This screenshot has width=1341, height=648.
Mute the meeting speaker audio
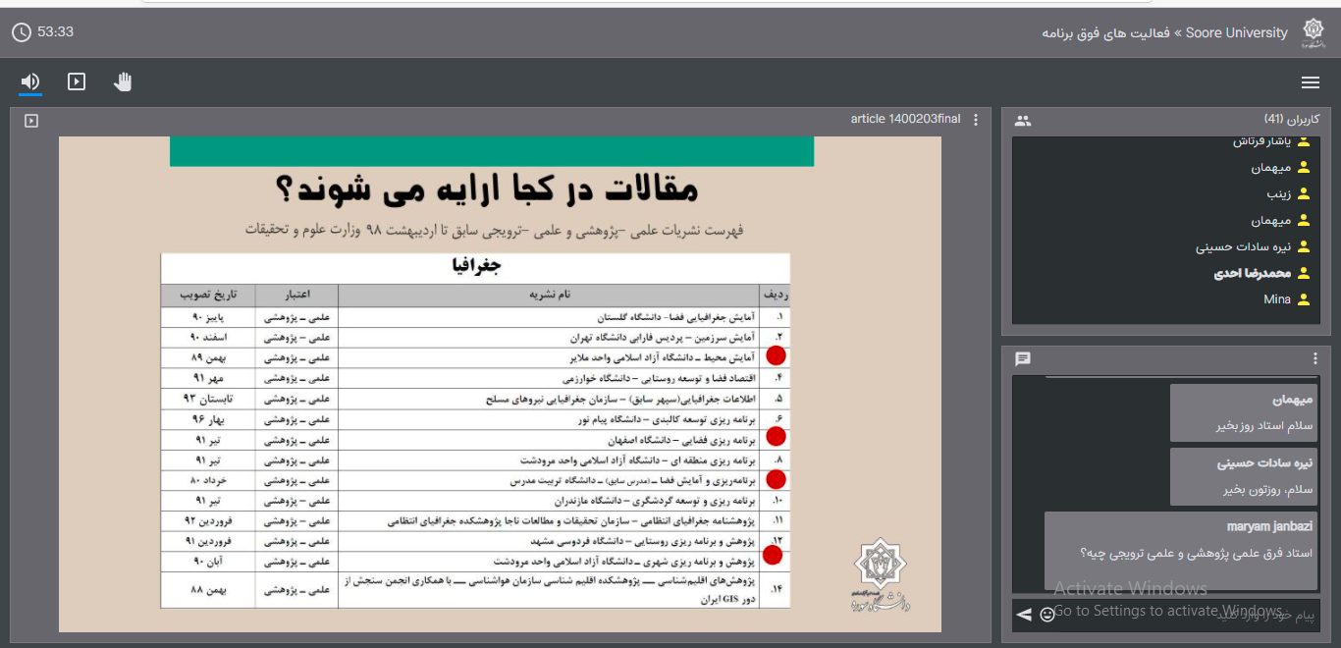click(x=30, y=81)
